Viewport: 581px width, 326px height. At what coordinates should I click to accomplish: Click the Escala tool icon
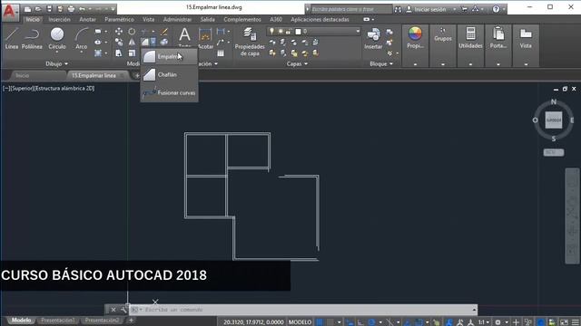tap(132, 53)
